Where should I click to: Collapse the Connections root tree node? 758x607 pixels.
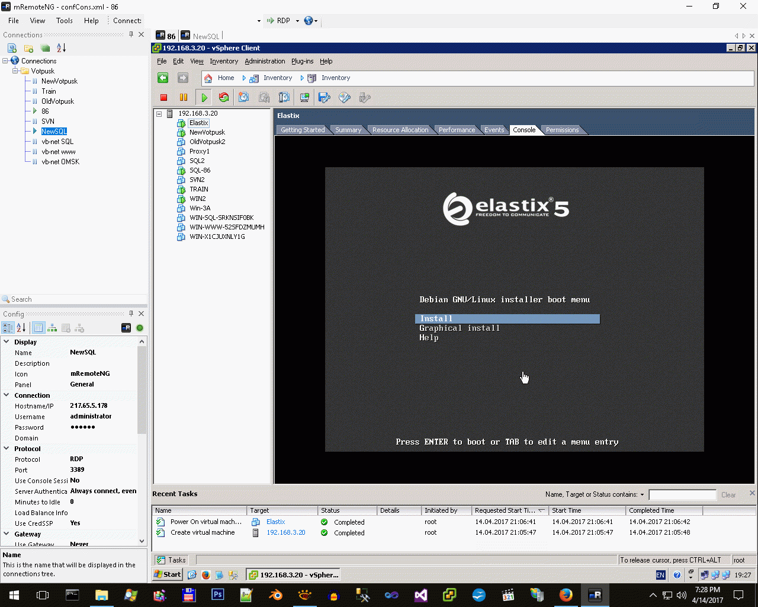(x=5, y=60)
